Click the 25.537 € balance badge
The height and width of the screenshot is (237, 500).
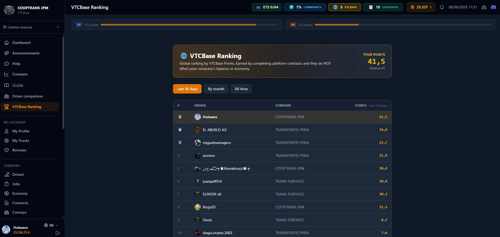(x=421, y=7)
